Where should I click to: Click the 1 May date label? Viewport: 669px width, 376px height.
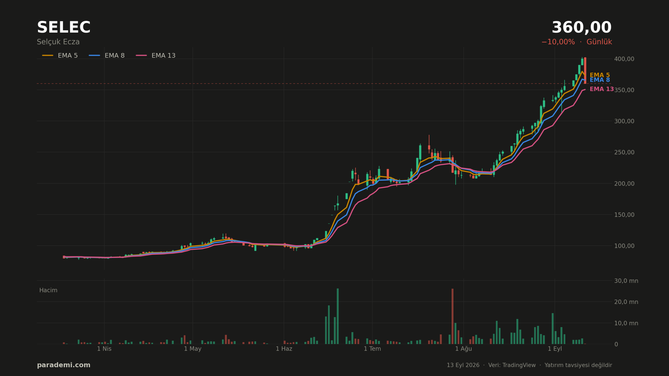tap(193, 349)
